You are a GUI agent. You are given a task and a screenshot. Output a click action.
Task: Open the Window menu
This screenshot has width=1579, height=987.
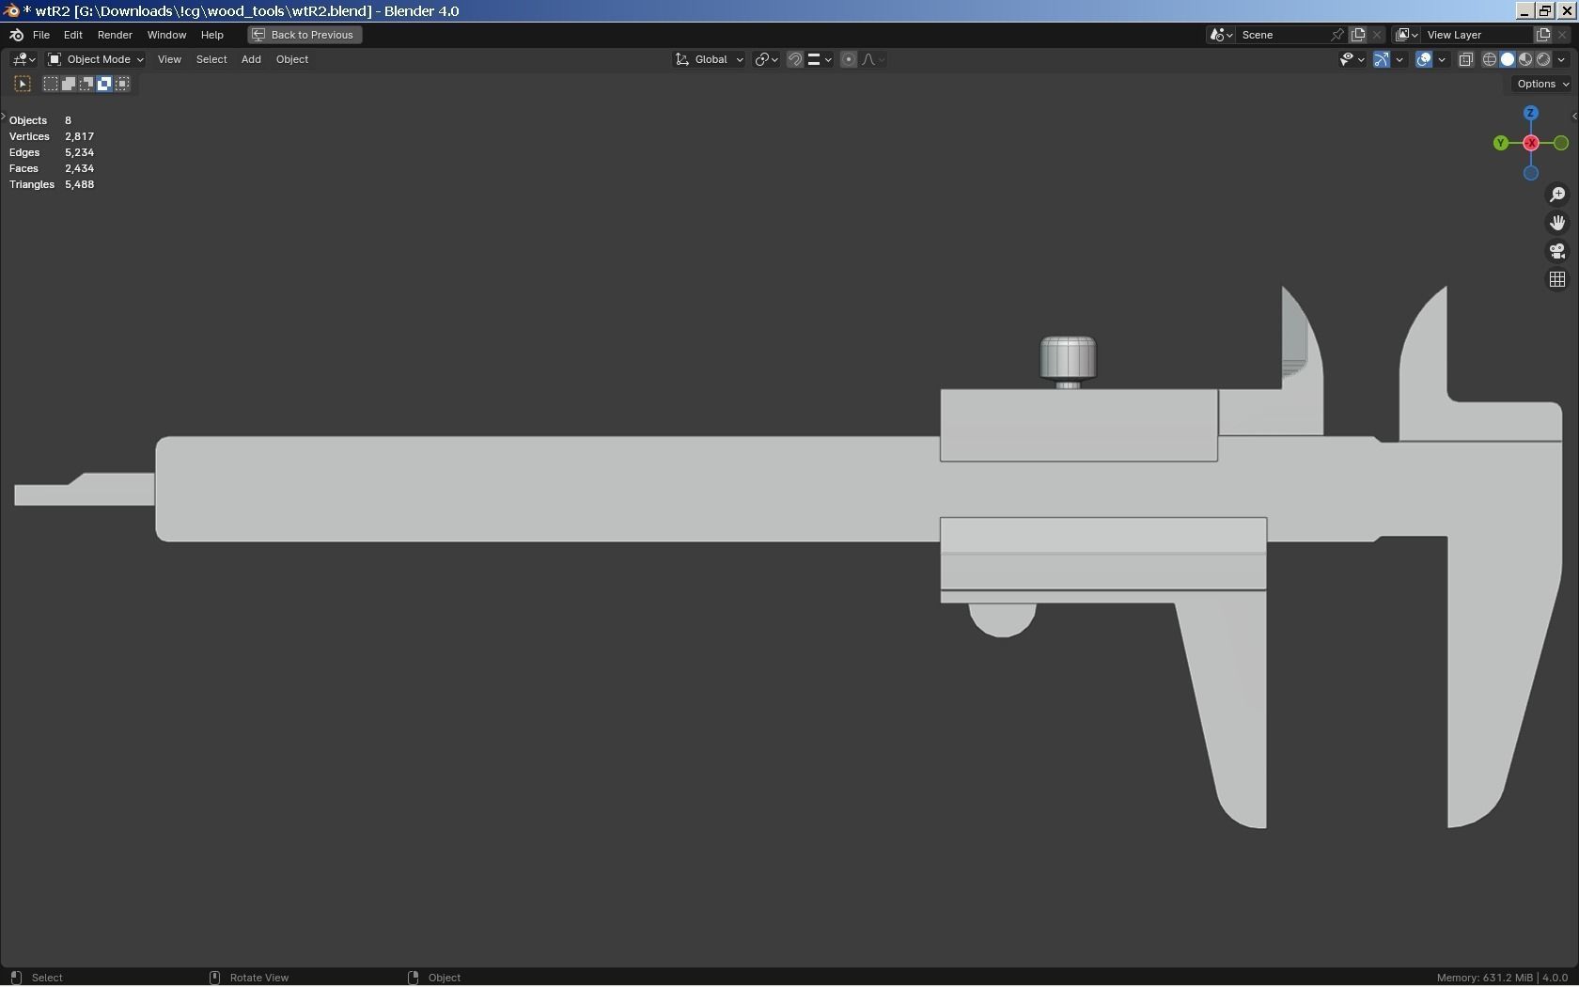166,35
